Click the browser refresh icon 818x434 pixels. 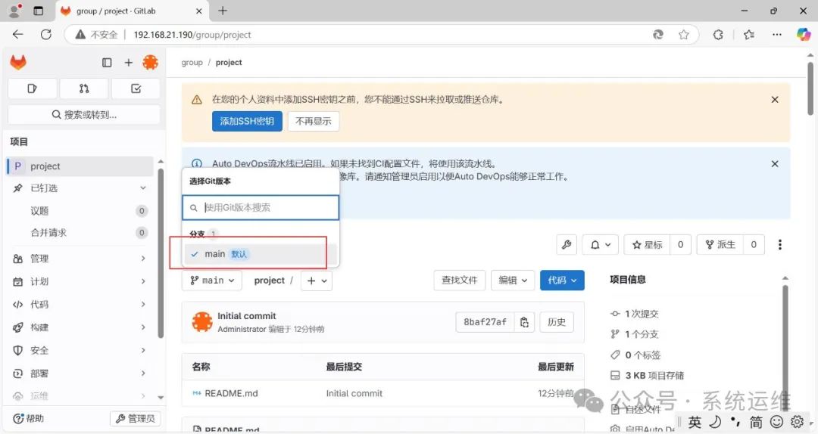pos(46,34)
